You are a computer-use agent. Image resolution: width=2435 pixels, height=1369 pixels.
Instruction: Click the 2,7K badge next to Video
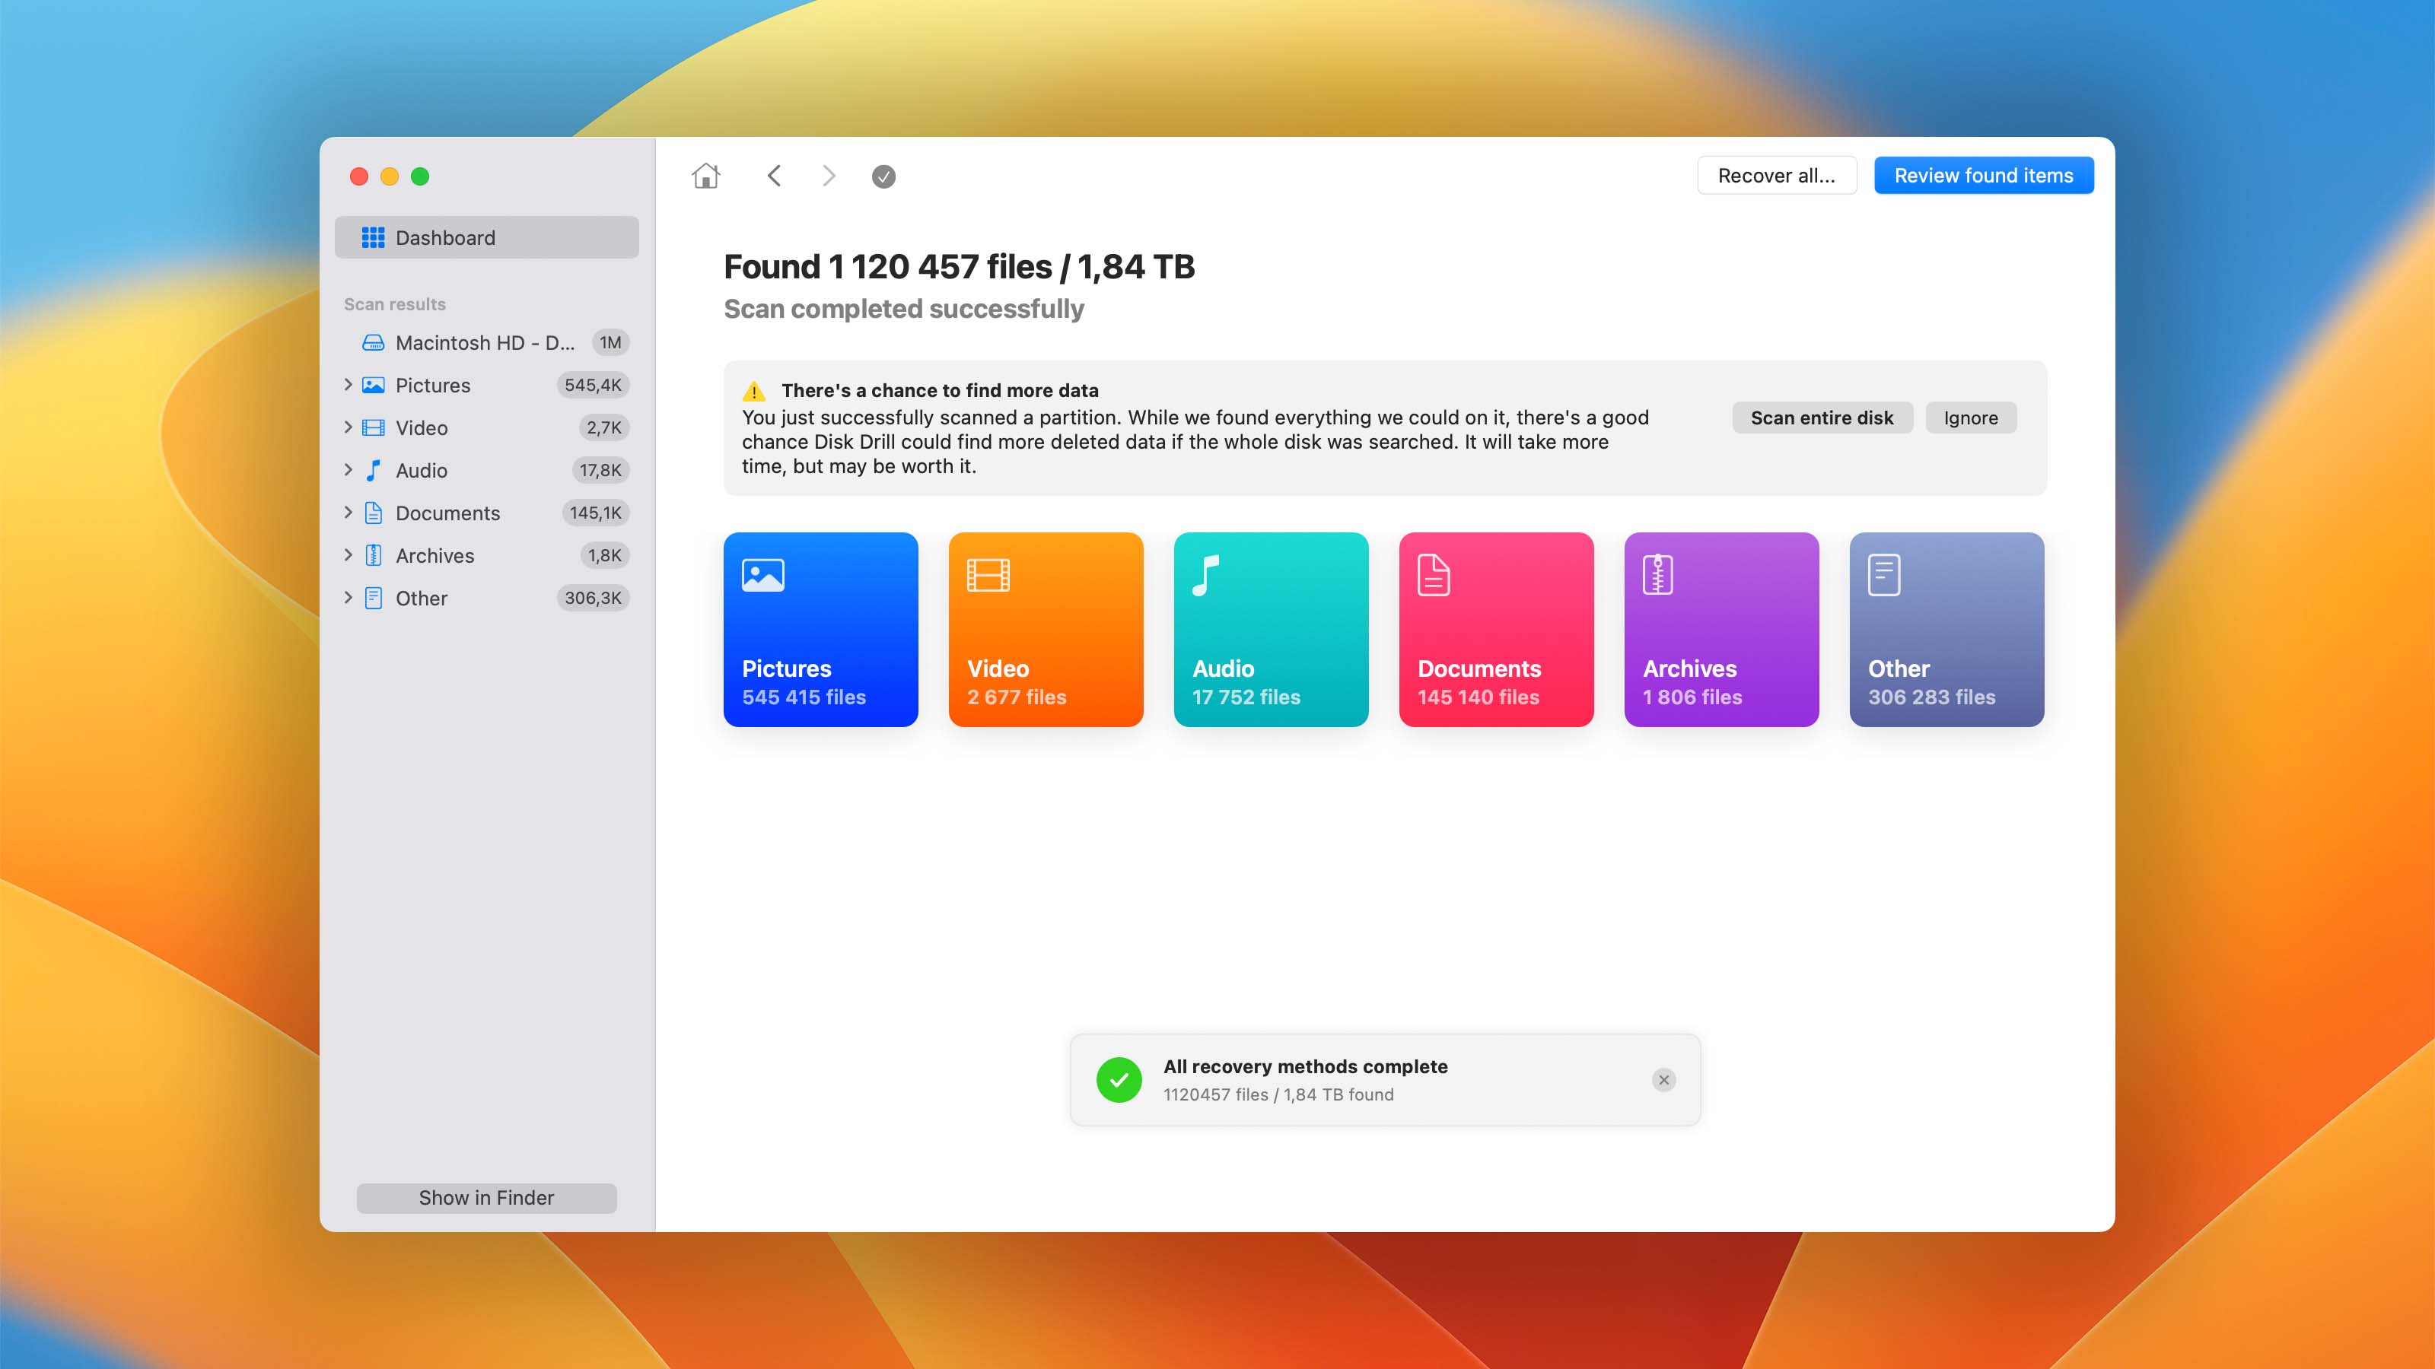pyautogui.click(x=604, y=427)
